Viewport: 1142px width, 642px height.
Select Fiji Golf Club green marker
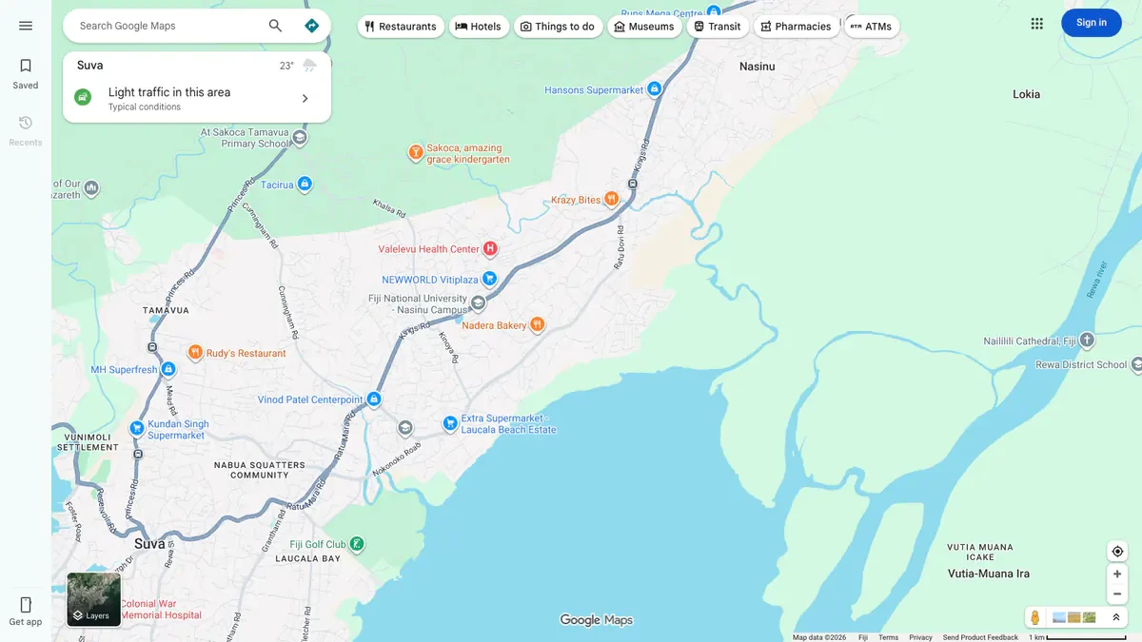pos(356,544)
